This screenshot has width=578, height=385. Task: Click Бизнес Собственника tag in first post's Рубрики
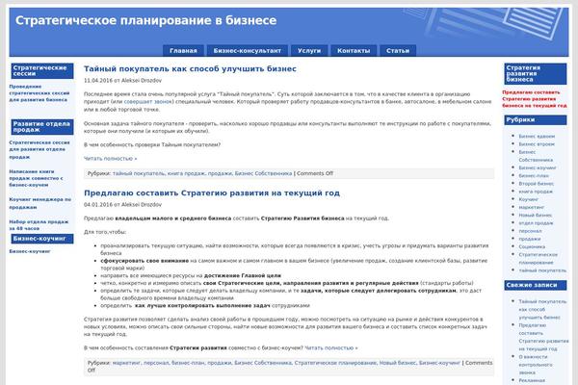point(263,173)
